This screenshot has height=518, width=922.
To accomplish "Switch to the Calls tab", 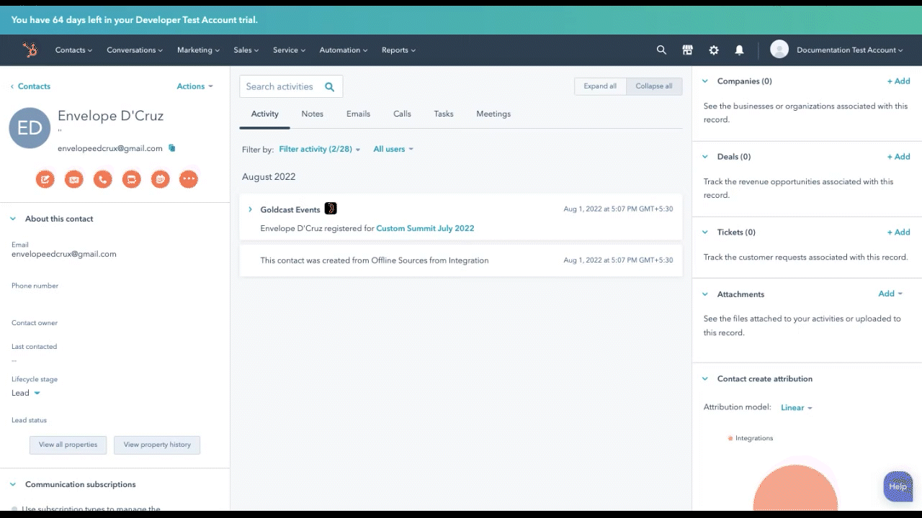I will tap(402, 114).
